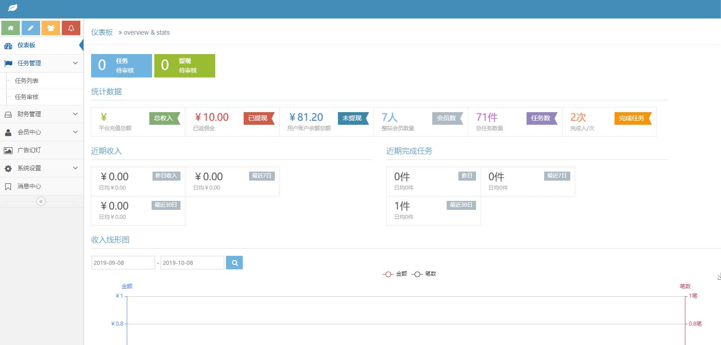
Task: Click the blue pencil edit shortcut icon
Action: (31, 28)
